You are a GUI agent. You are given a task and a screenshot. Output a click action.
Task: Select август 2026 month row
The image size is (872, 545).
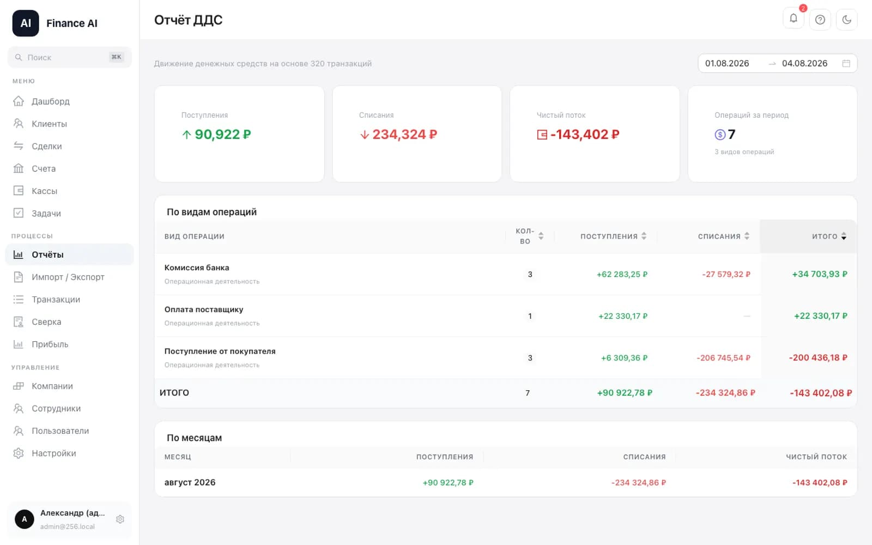click(506, 482)
